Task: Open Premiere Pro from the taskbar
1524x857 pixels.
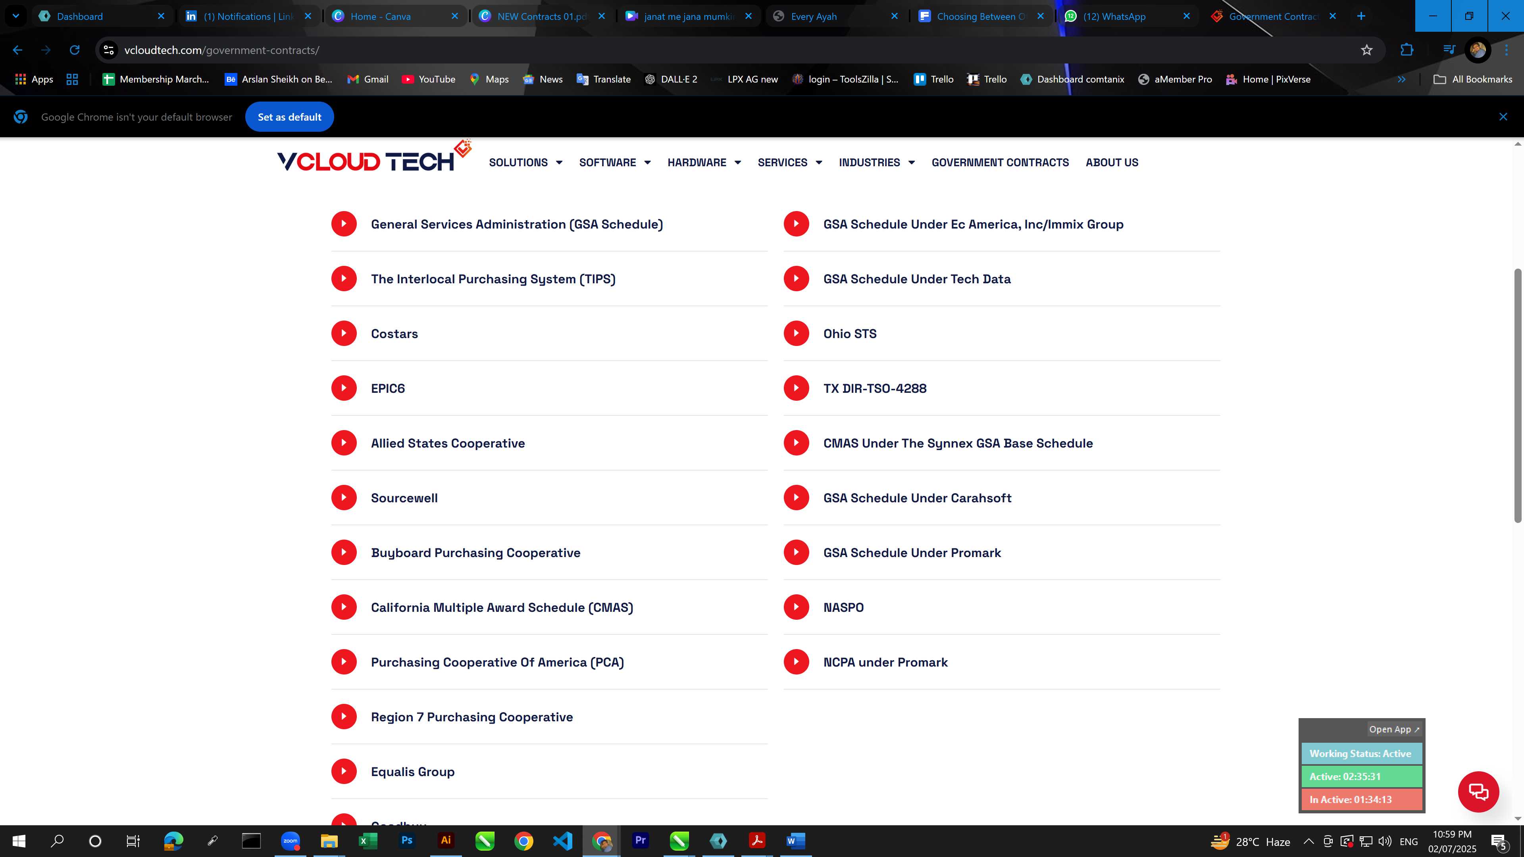Action: 641,841
